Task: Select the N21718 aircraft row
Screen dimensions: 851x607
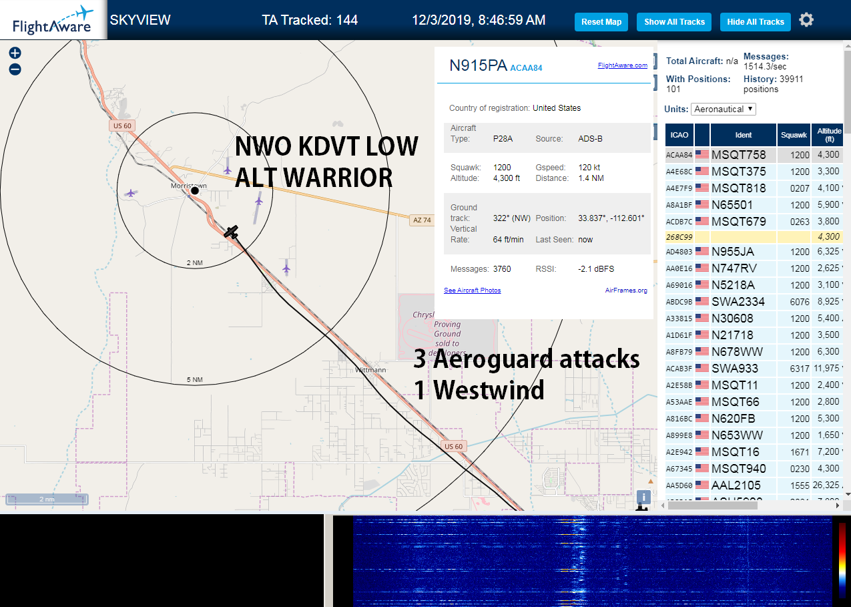Action: tap(755, 335)
